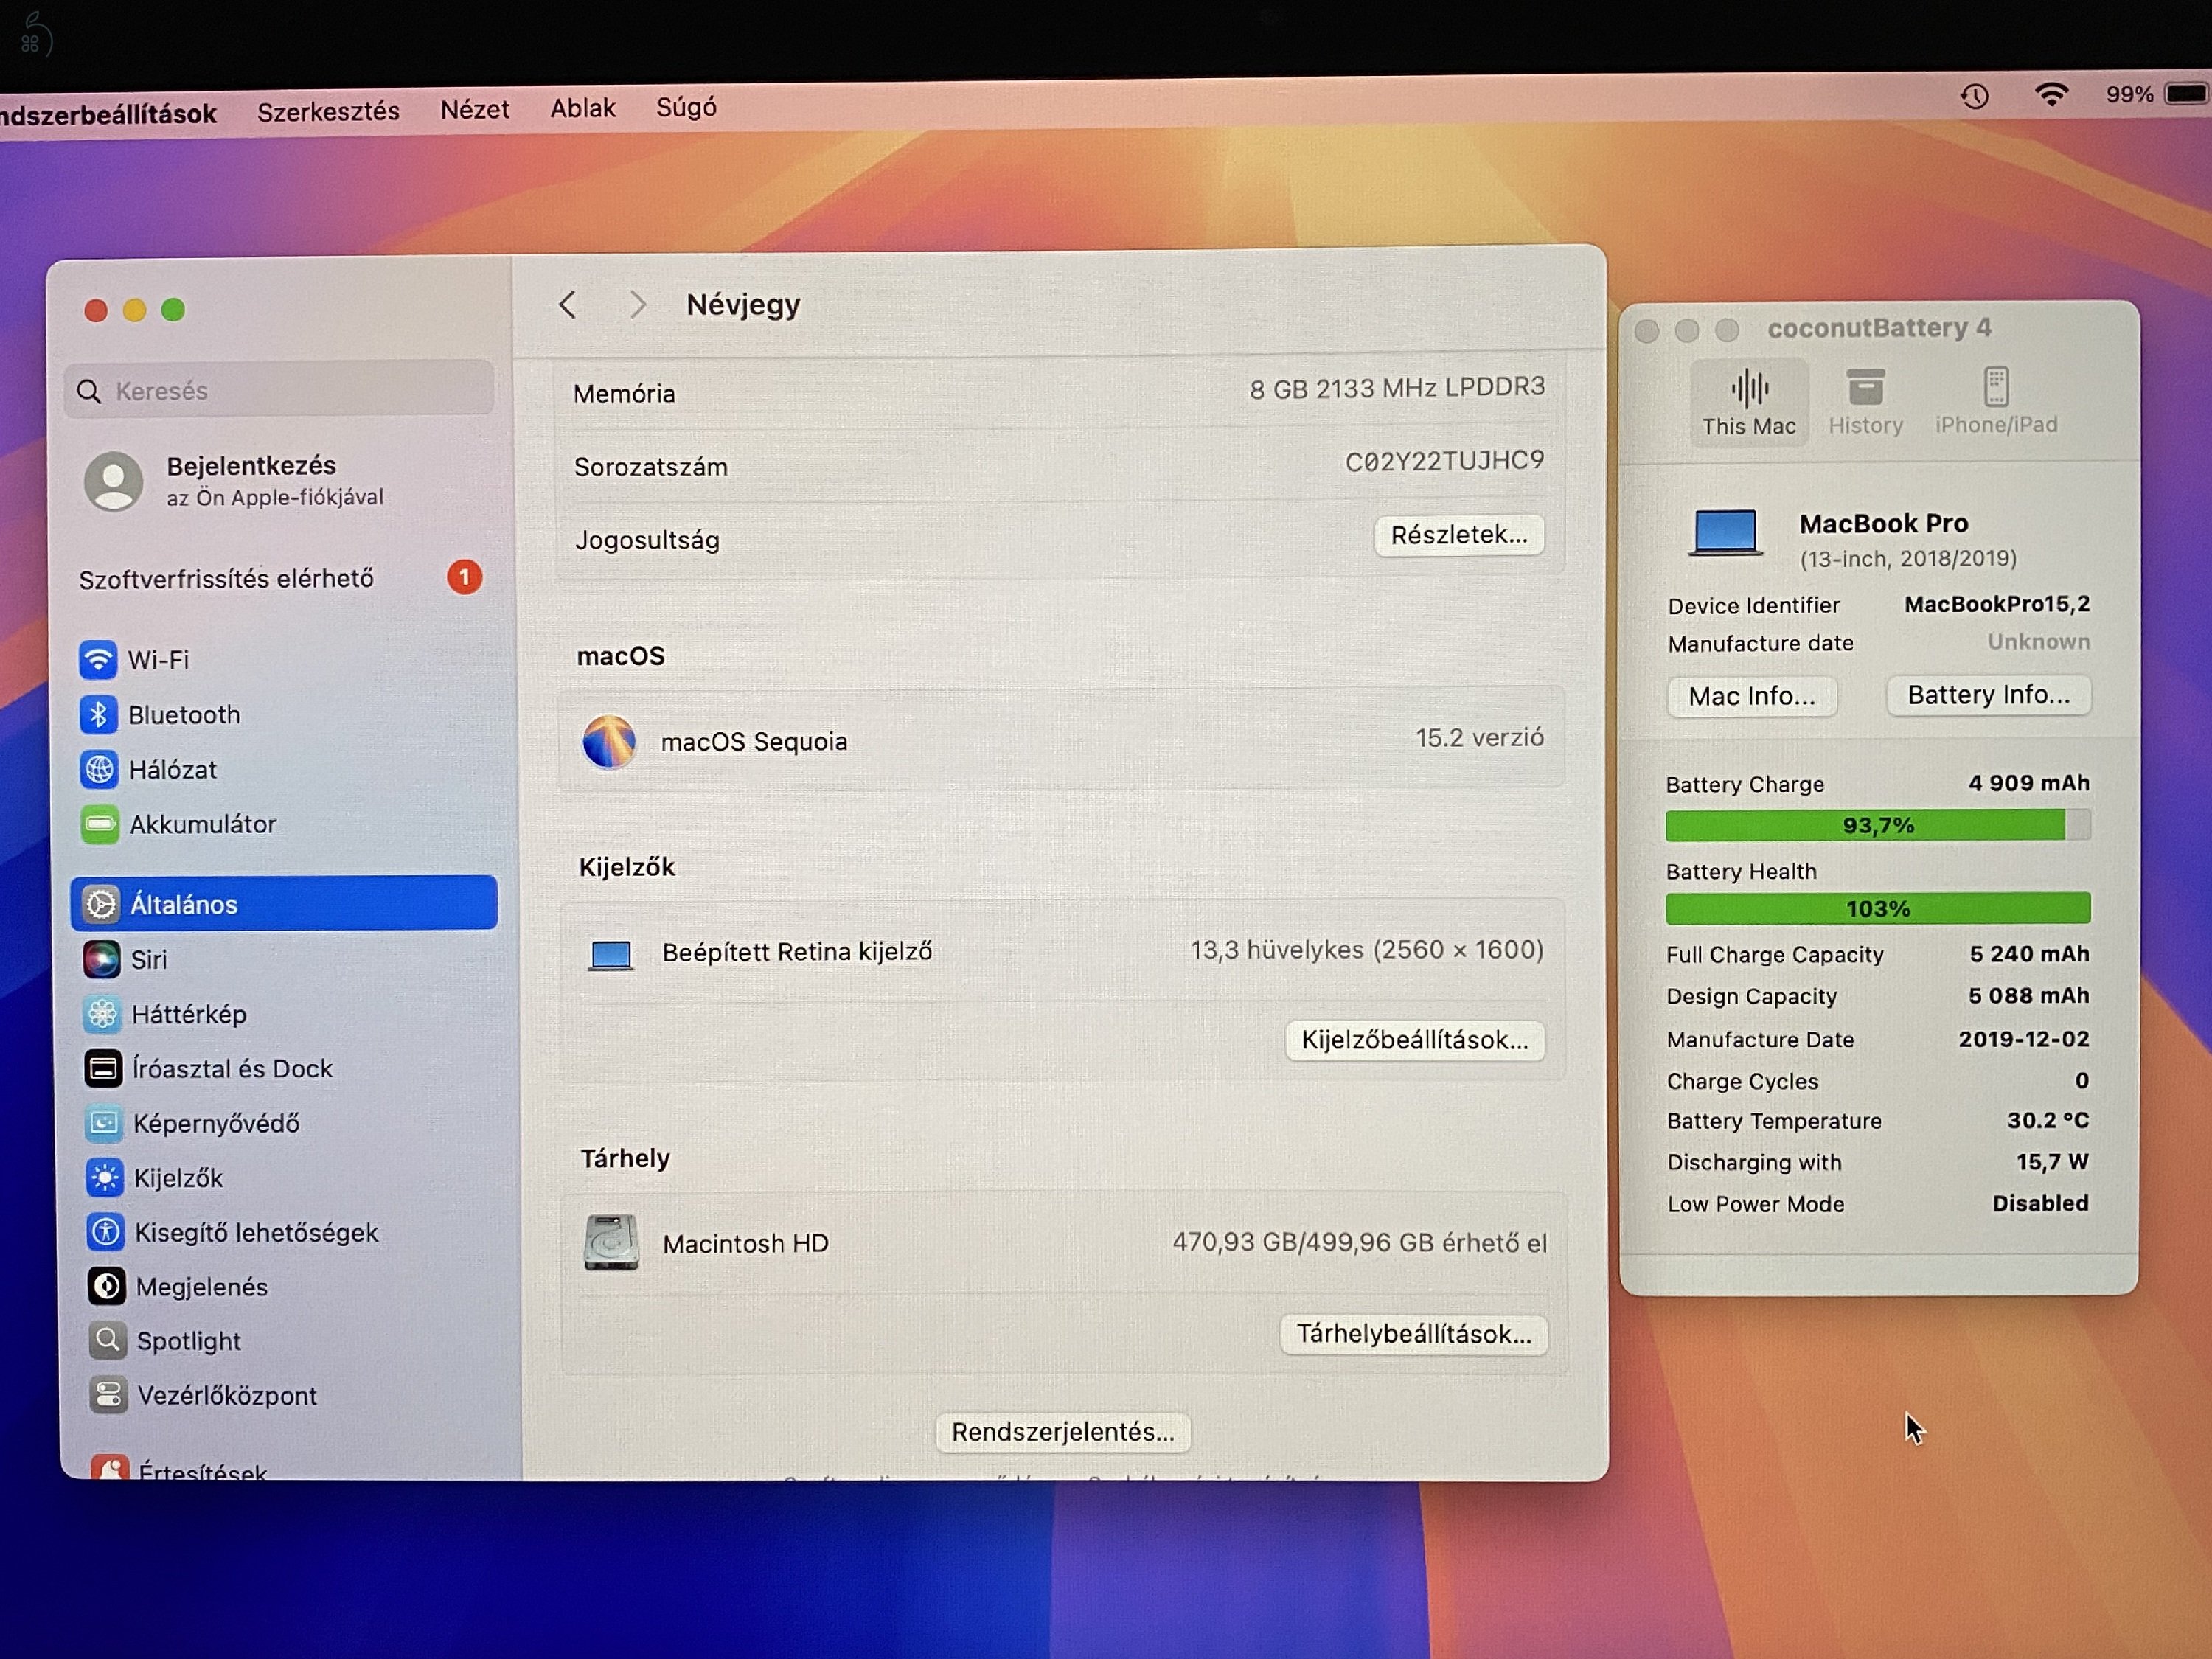Switch to This Mac tab in coconutBattery
This screenshot has height=1659, width=2212.
(1749, 402)
